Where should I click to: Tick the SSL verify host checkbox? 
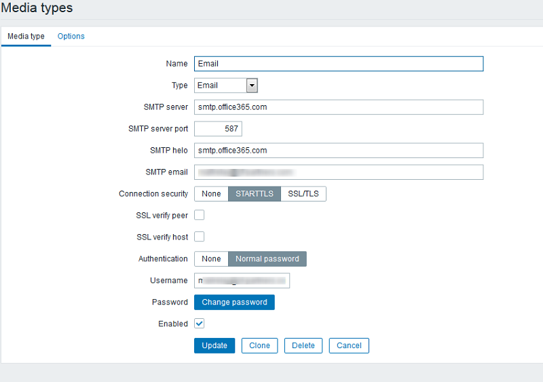pyautogui.click(x=200, y=237)
